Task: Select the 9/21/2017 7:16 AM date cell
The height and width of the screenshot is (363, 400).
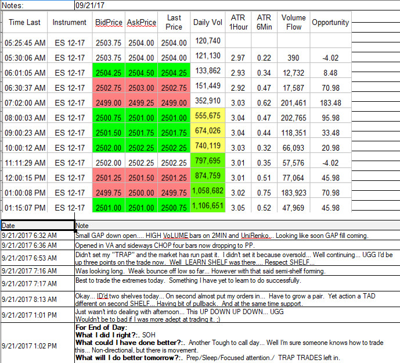Action: tap(38, 271)
